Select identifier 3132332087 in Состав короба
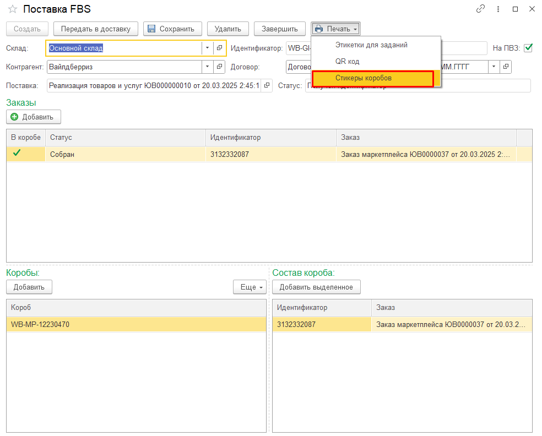Viewport: 542px width, 436px height. click(322, 324)
